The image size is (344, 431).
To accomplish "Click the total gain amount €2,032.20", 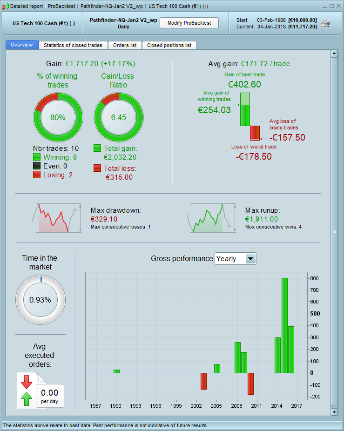I will tap(120, 157).
